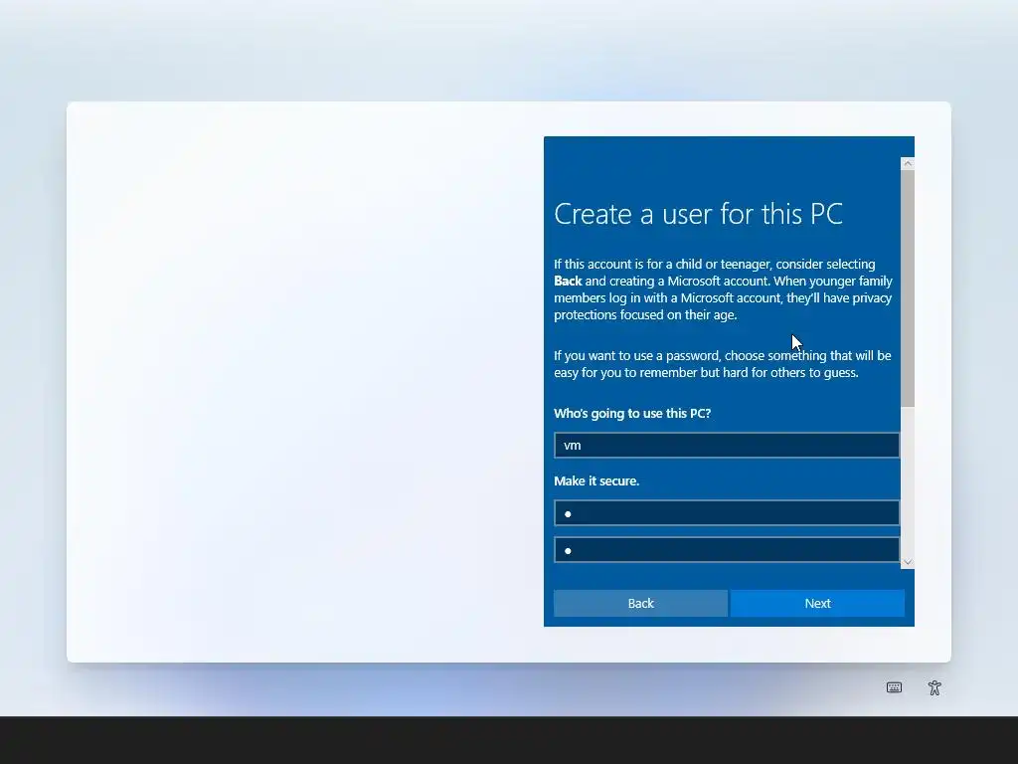Click the scrollbar's down arrow
The image size is (1018, 764).
pos(908,562)
